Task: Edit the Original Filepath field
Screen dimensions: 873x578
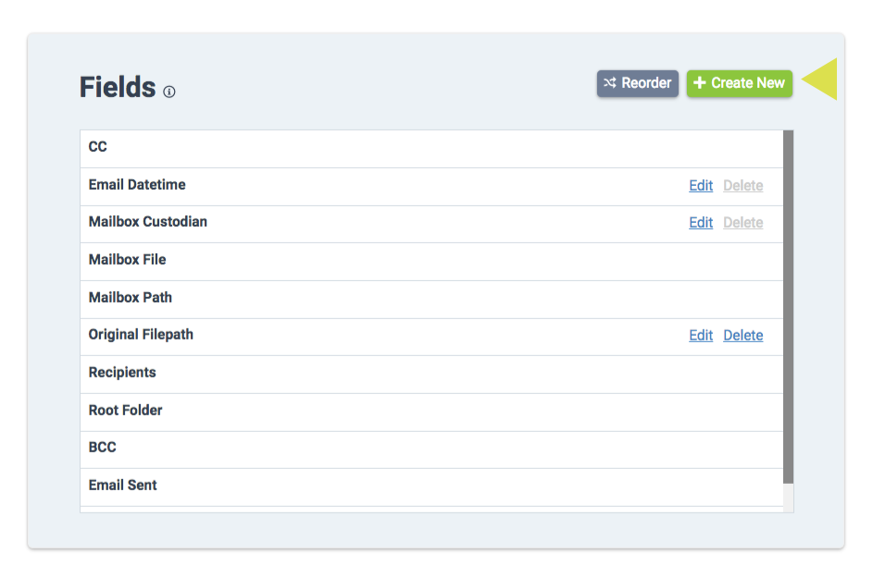Action: (x=701, y=336)
